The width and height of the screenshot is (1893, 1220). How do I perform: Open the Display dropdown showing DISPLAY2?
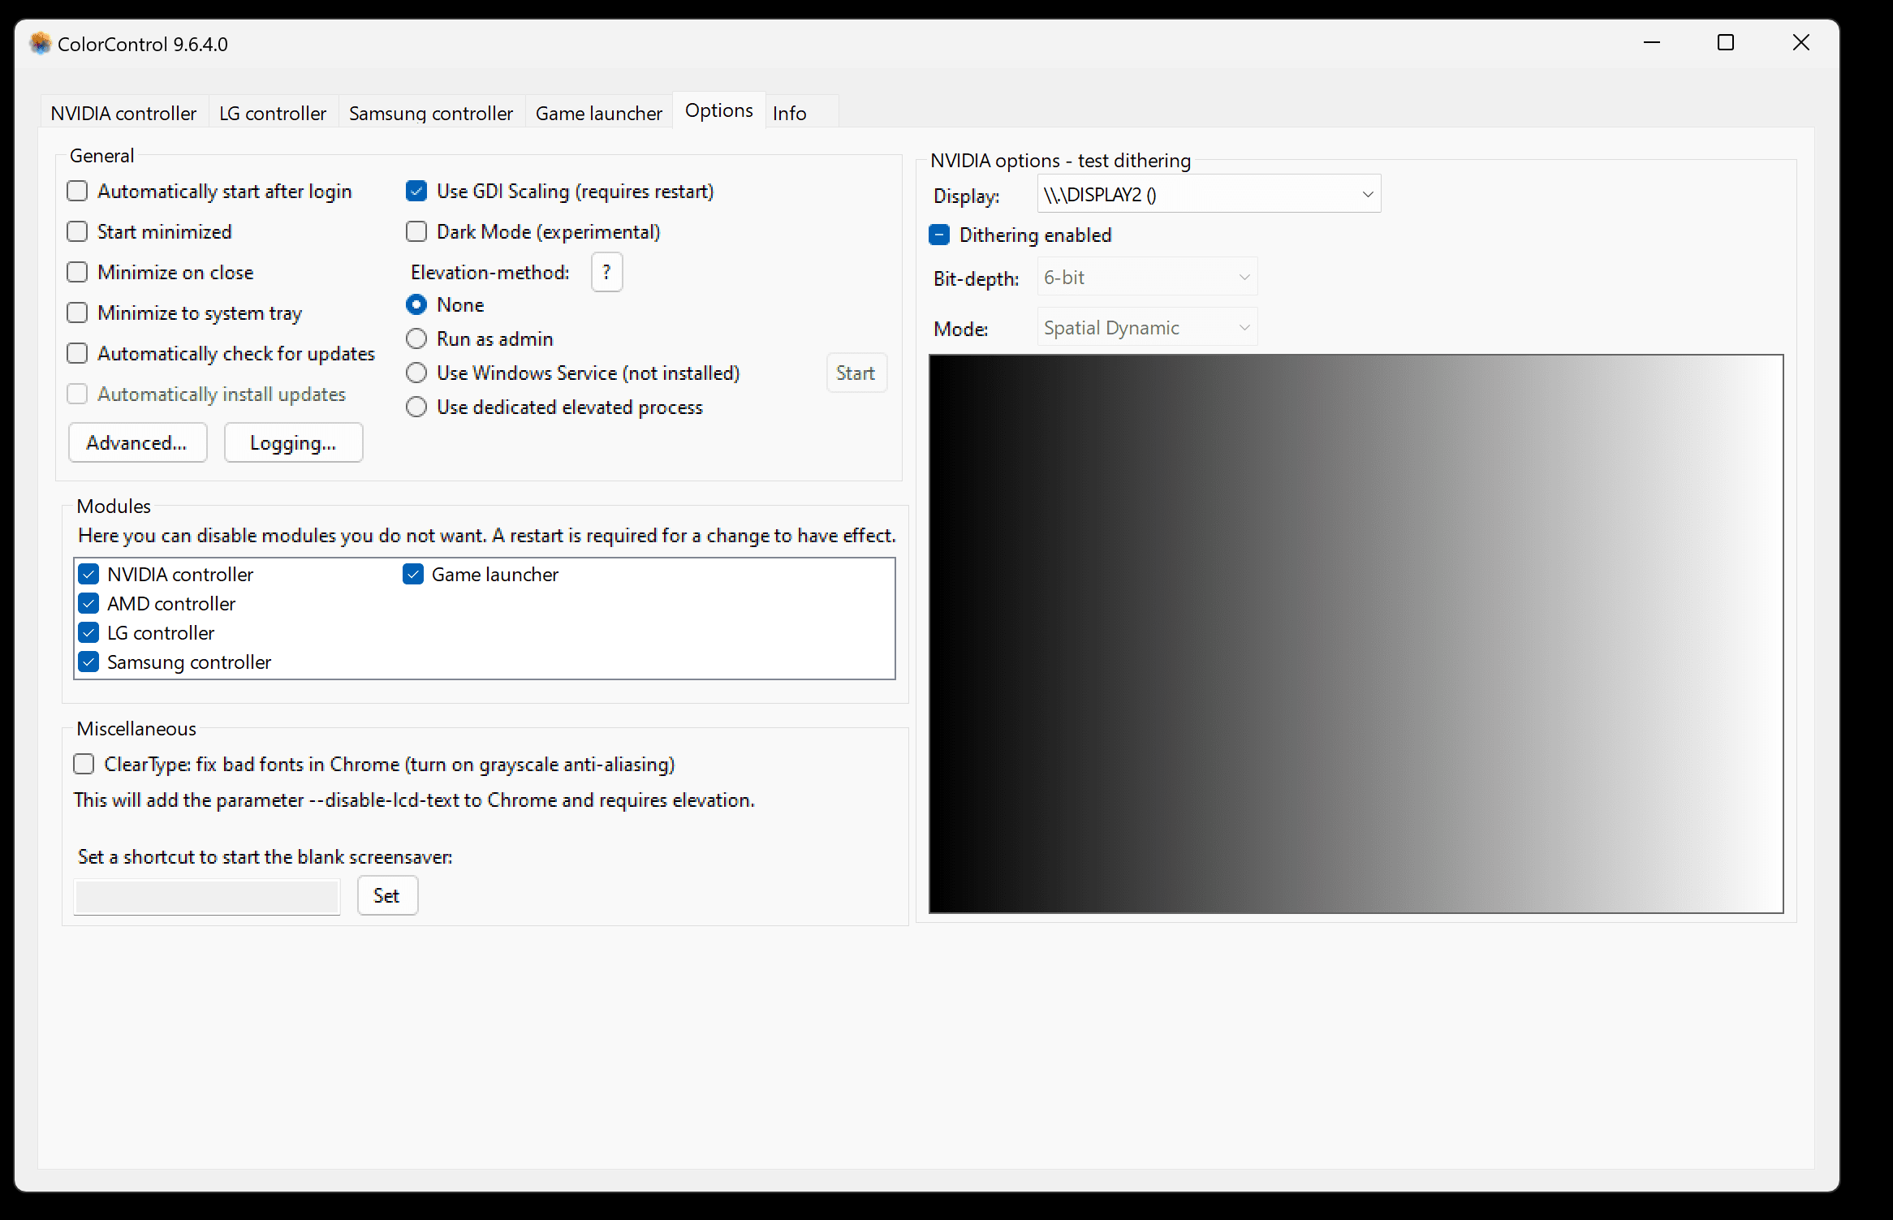(1209, 194)
